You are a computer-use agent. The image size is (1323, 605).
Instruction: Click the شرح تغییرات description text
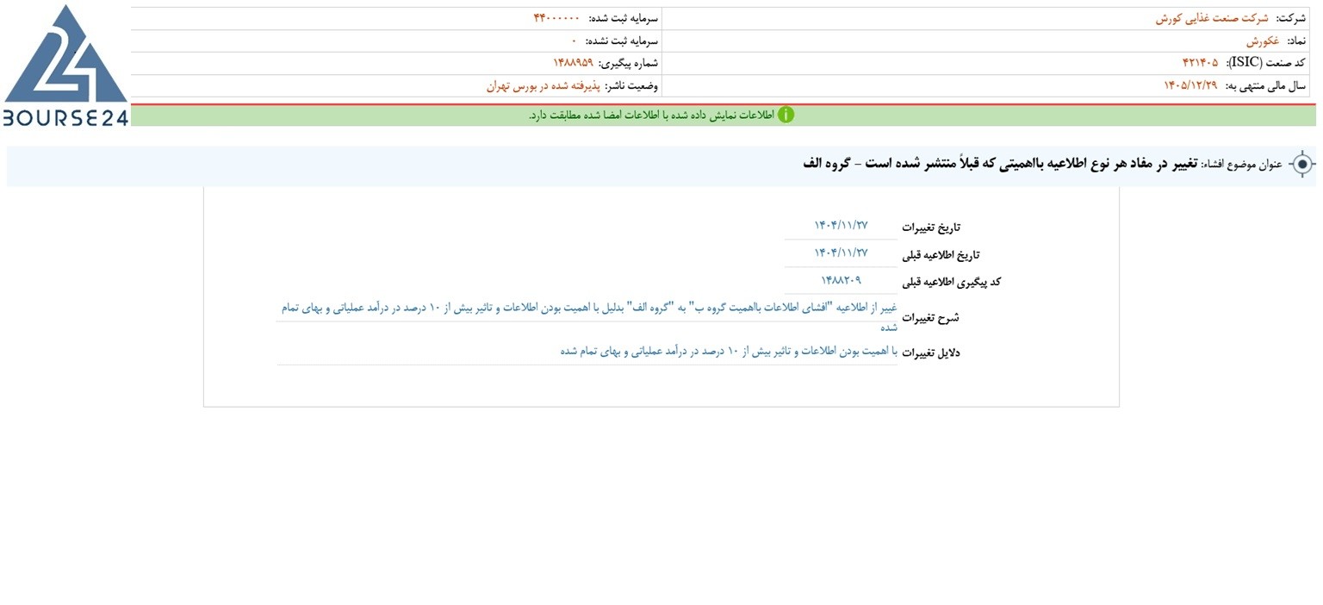click(587, 316)
